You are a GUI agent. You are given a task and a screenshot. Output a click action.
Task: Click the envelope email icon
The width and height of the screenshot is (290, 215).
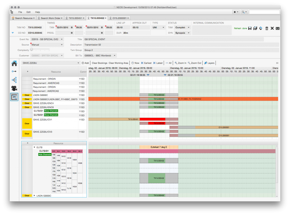tap(278, 28)
